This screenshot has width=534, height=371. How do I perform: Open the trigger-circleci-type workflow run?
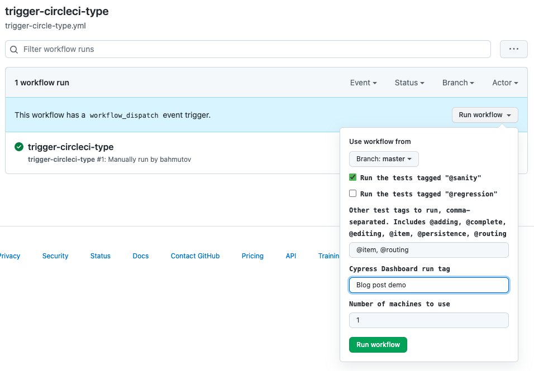pos(71,147)
